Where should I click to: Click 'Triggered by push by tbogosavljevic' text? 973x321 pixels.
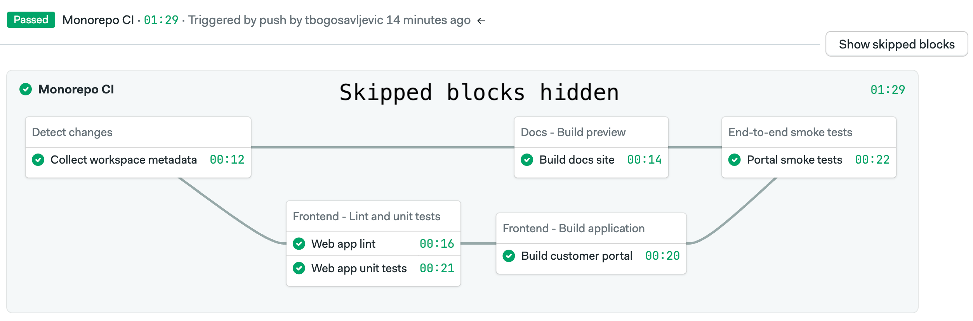pos(286,20)
